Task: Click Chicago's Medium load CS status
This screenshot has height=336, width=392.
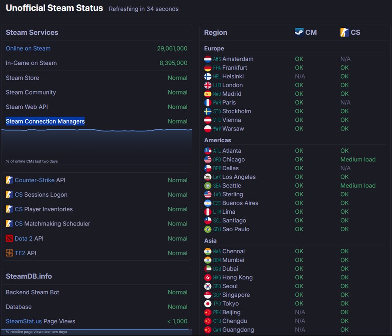Action: pyautogui.click(x=358, y=159)
